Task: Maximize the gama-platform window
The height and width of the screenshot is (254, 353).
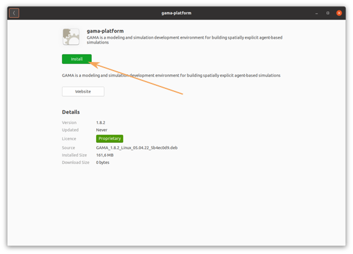Action: coord(328,13)
